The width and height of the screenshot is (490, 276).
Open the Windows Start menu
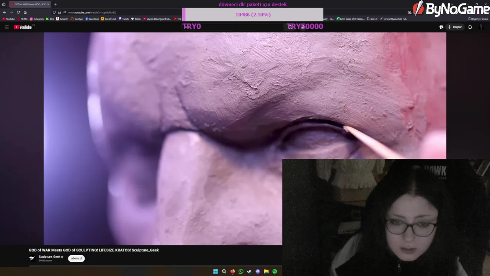tap(216, 271)
